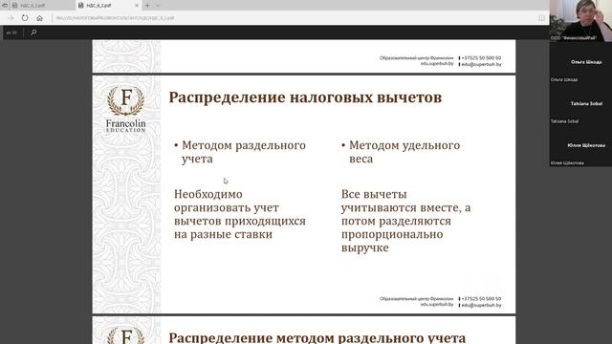Expand the tab preview chevron
Image resolution: width=612 pixels, height=344 pixels.
coord(158,6)
